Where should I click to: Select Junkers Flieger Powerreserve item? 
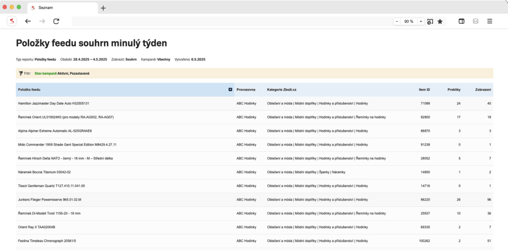pos(49,200)
